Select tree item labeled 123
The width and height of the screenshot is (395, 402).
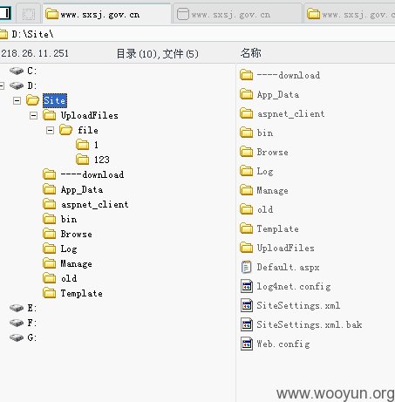tap(102, 160)
